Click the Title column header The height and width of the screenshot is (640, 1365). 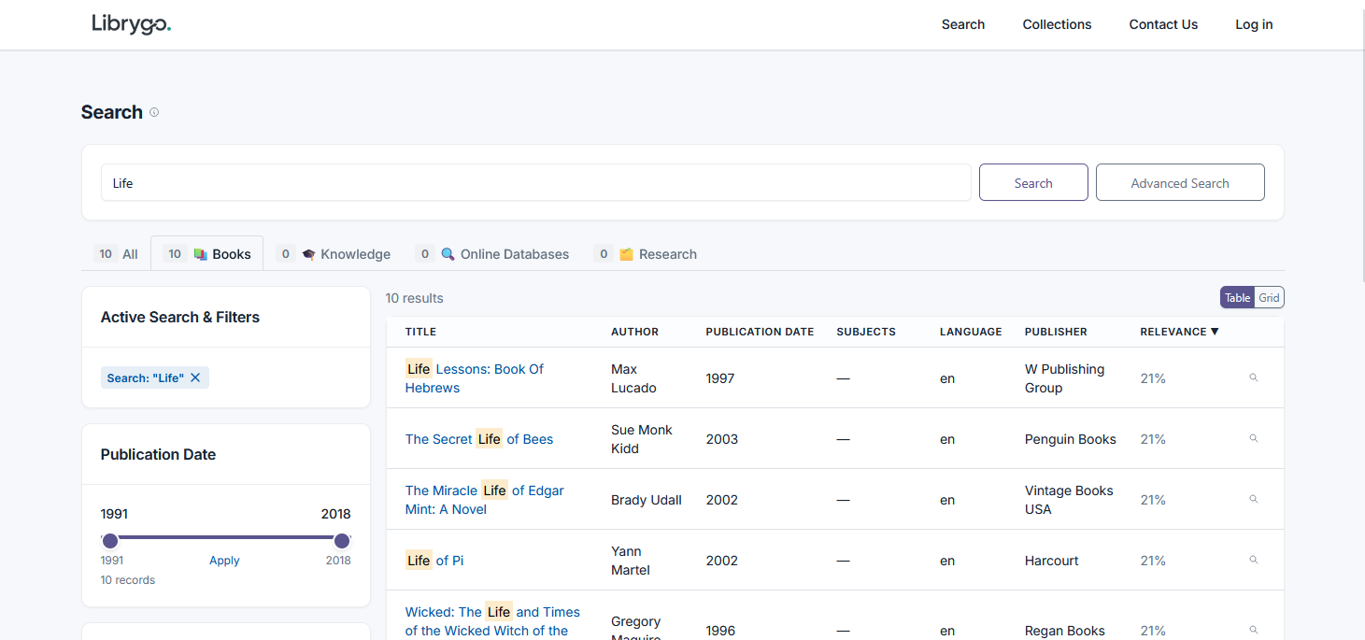(420, 332)
